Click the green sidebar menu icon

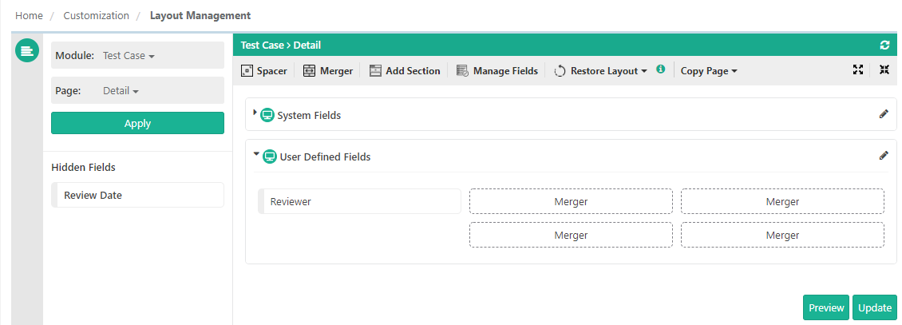point(27,51)
